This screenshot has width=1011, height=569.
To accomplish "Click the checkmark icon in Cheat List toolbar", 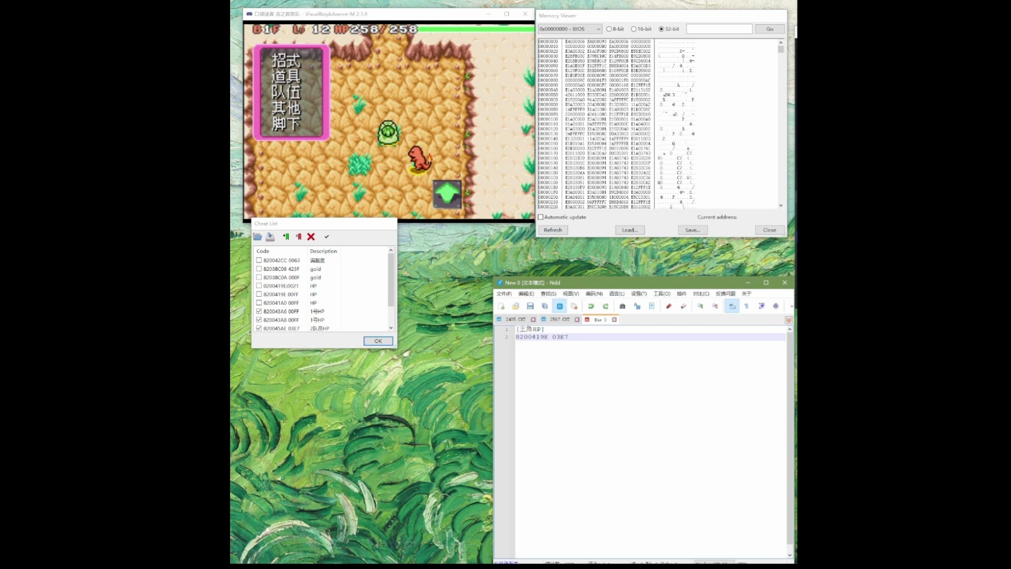I will pos(326,237).
